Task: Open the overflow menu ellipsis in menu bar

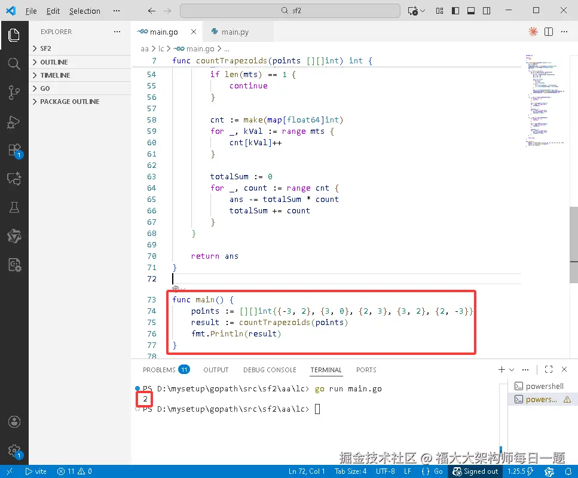Action: pyautogui.click(x=117, y=11)
